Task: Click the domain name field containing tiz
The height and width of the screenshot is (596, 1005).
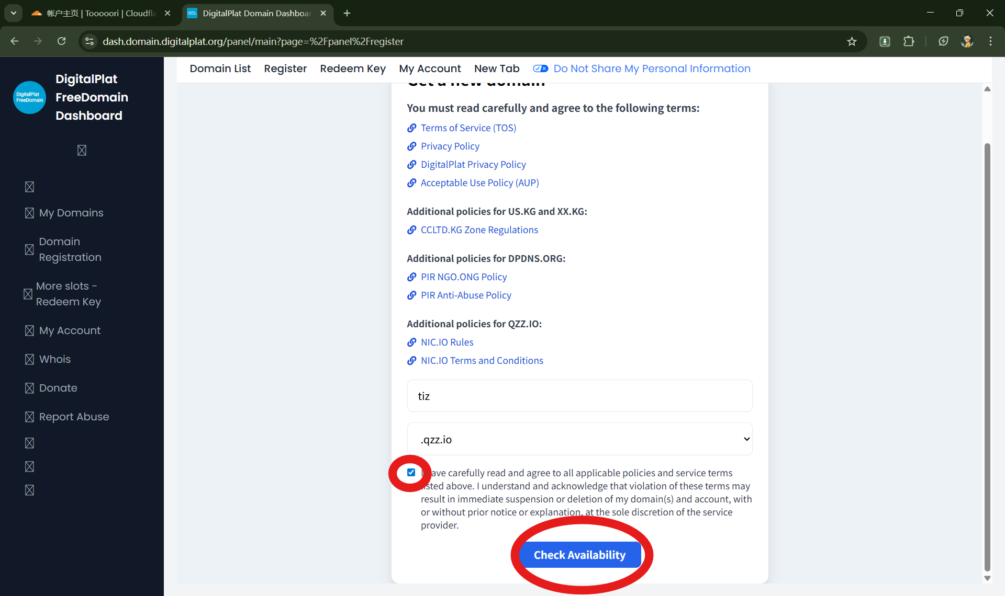Action: [579, 396]
